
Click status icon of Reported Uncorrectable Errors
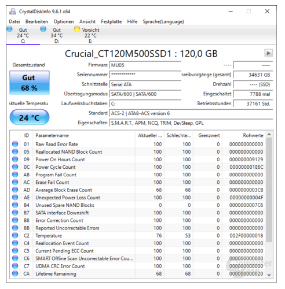(x=15, y=228)
